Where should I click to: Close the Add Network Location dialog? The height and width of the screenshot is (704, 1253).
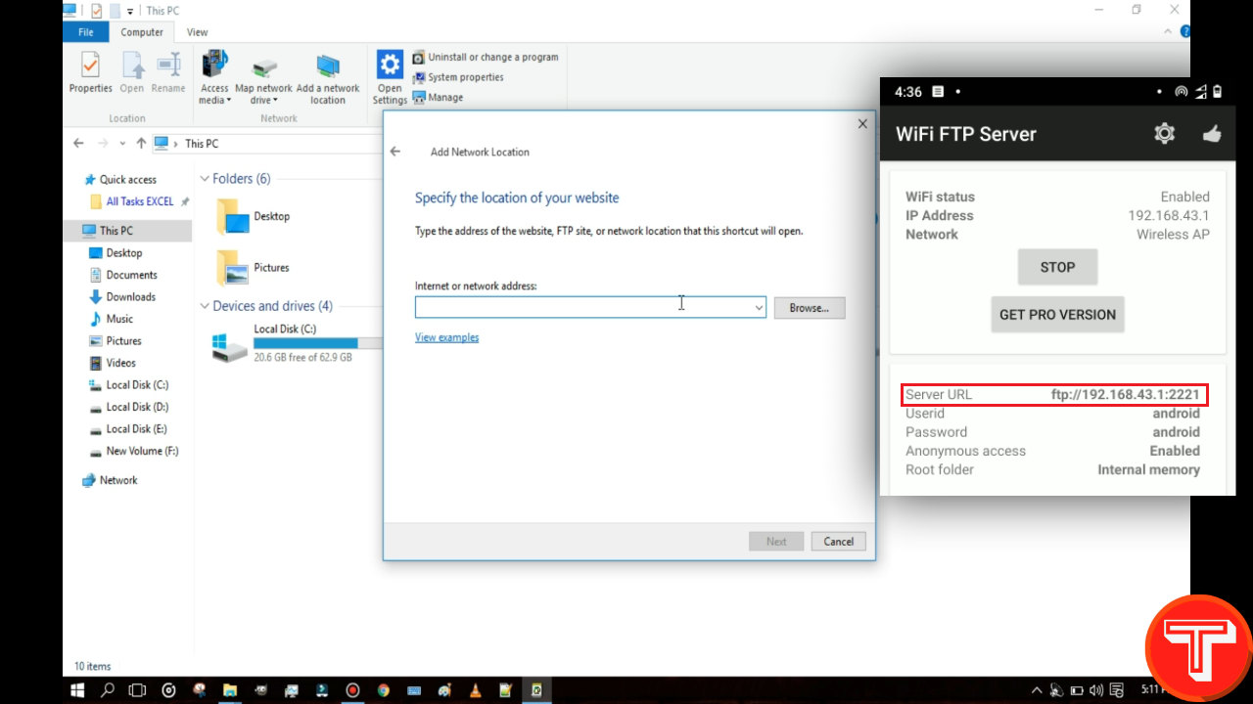[x=862, y=124]
